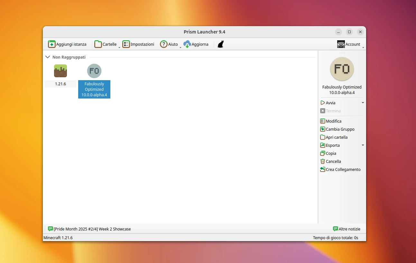Click the Cancella trash icon
416x263 pixels.
[322, 161]
